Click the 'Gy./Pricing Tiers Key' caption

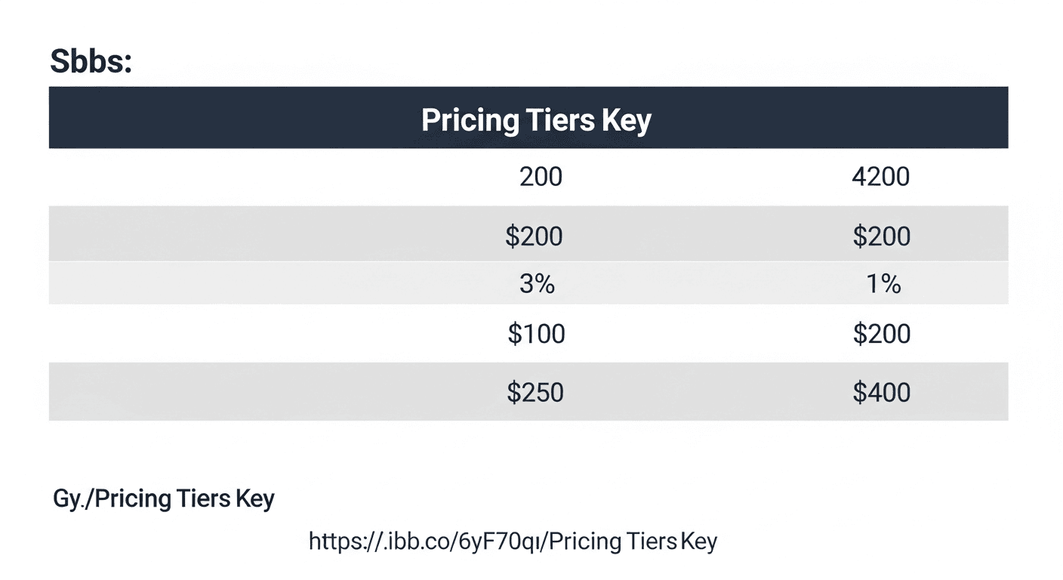pyautogui.click(x=164, y=498)
